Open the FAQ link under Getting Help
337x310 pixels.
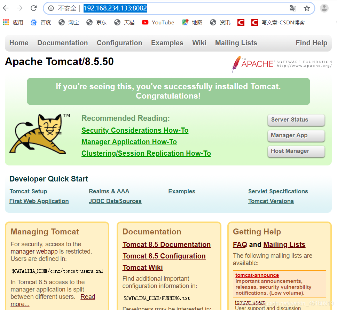tap(240, 245)
